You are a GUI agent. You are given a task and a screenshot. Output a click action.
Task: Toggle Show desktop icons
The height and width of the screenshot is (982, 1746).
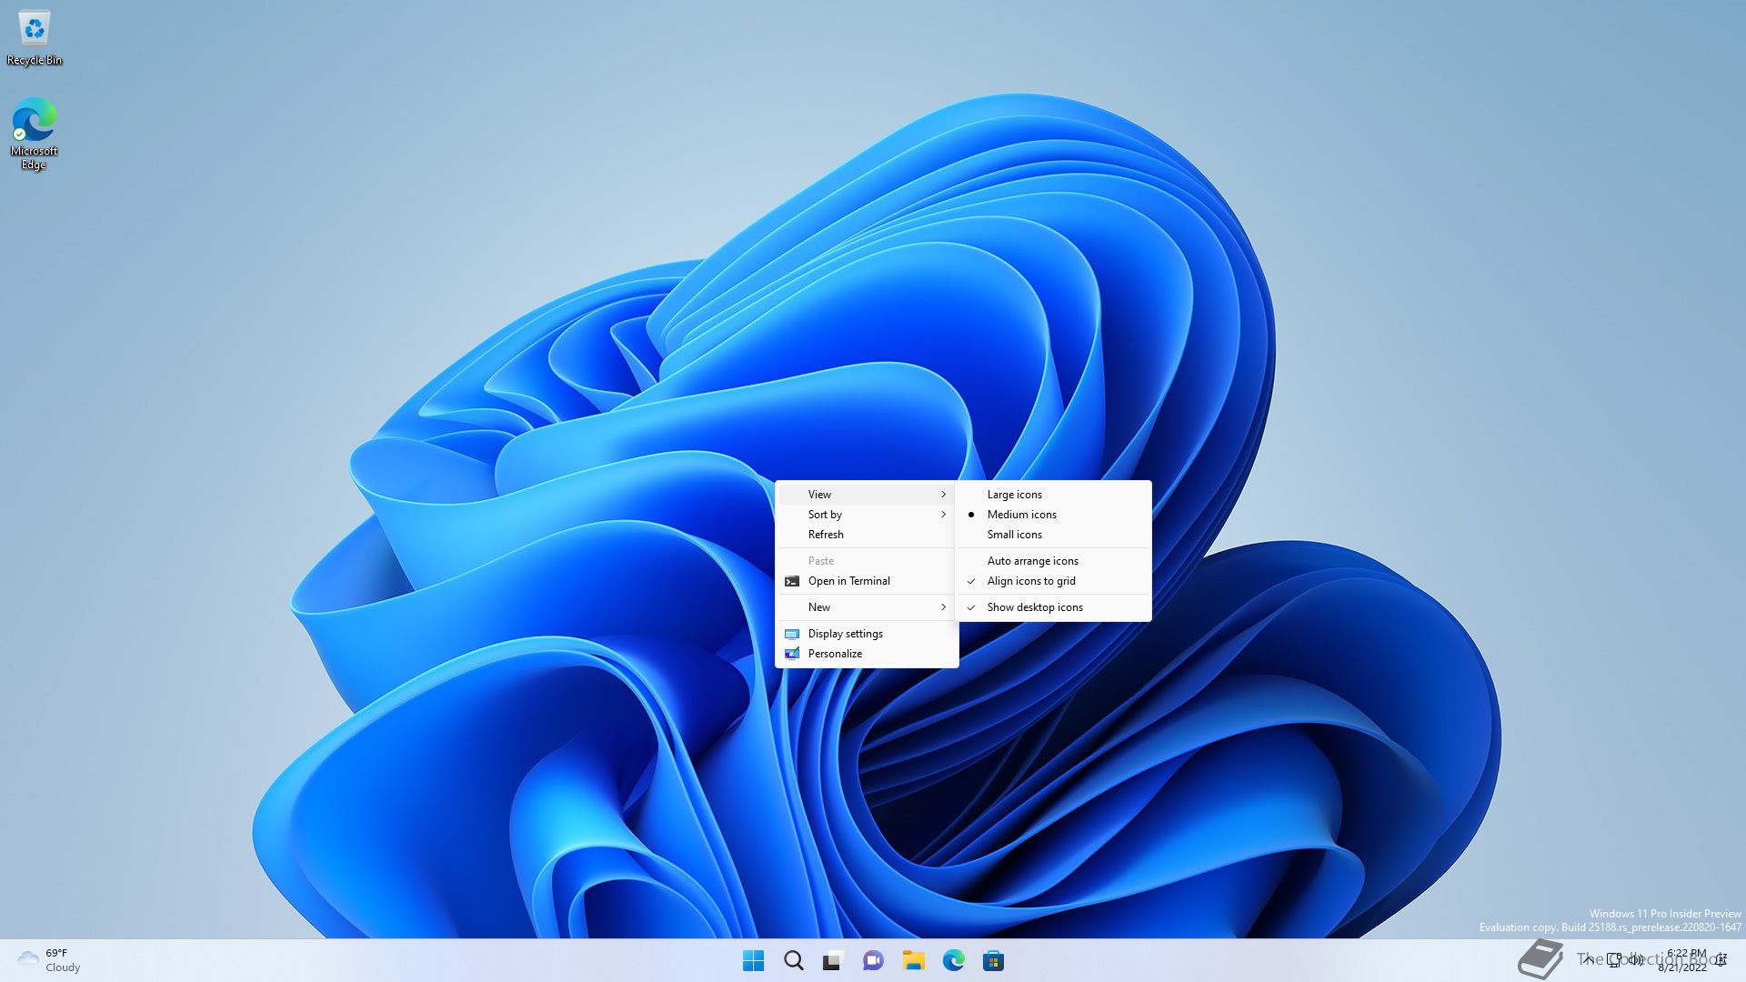(1053, 607)
